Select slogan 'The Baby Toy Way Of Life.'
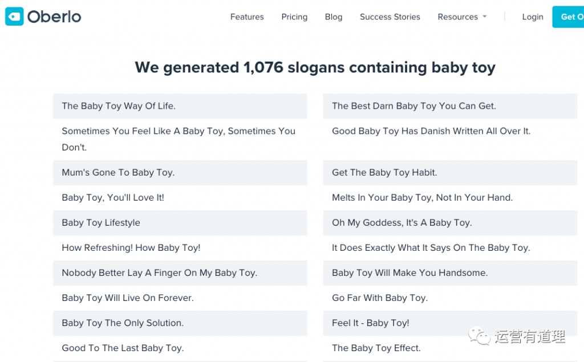 pyautogui.click(x=180, y=106)
